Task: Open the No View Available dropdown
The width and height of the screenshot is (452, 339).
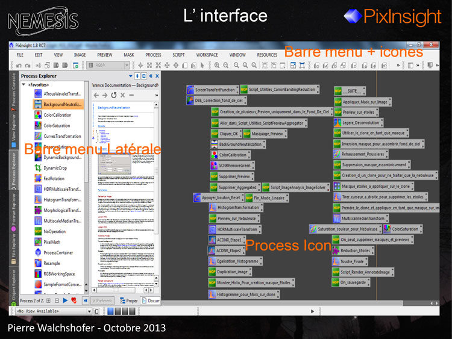Action: pos(54,311)
